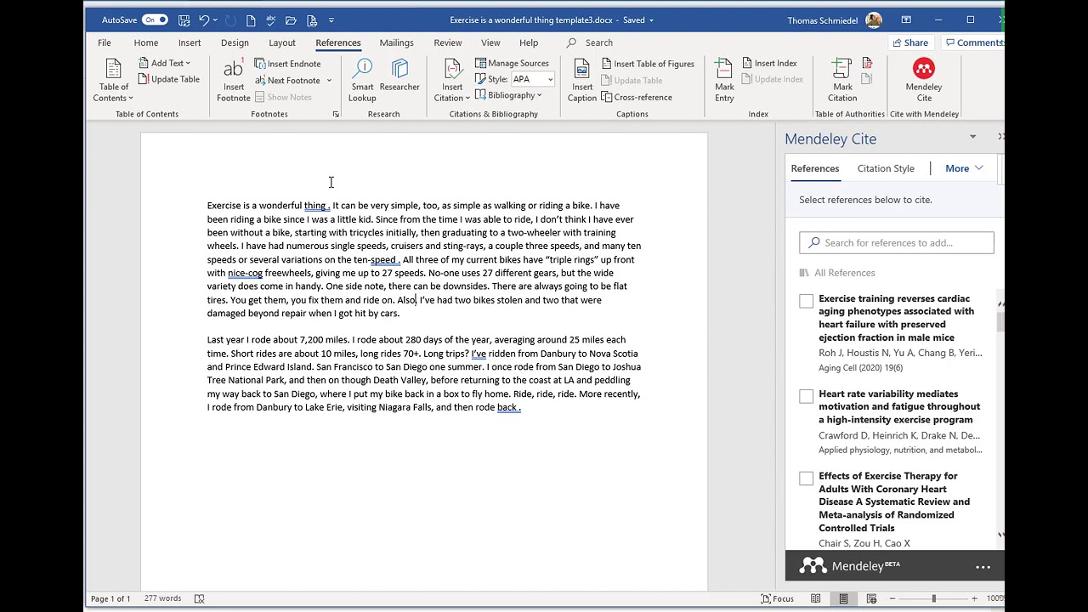Click Insert Index in the ribbon

(769, 63)
